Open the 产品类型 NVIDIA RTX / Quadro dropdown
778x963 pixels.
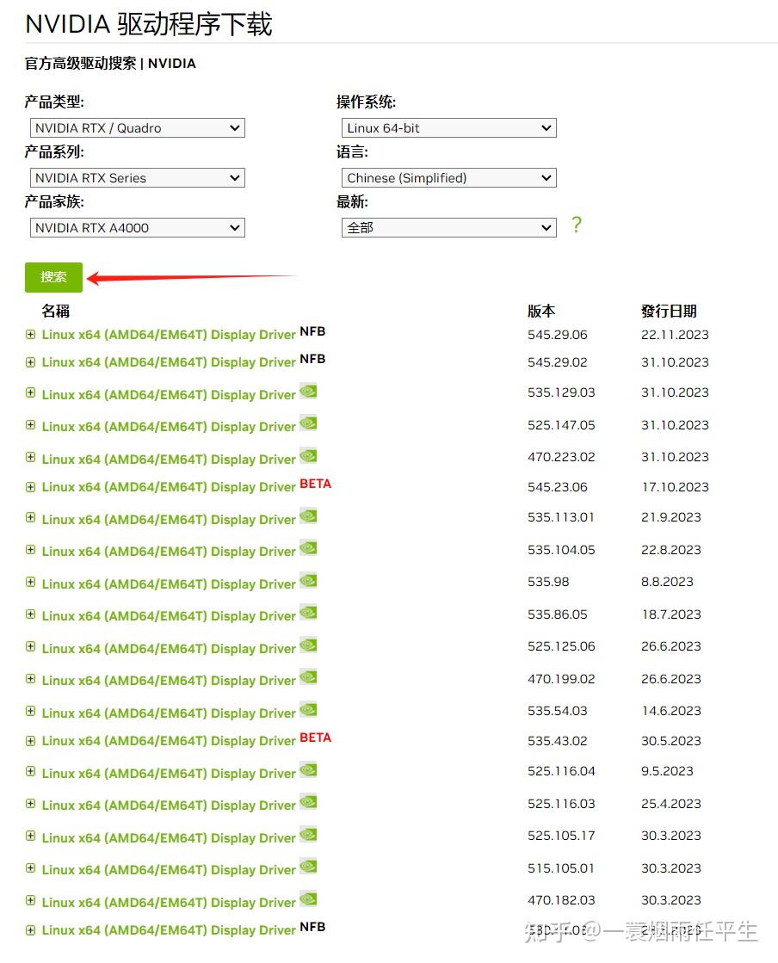tap(138, 127)
